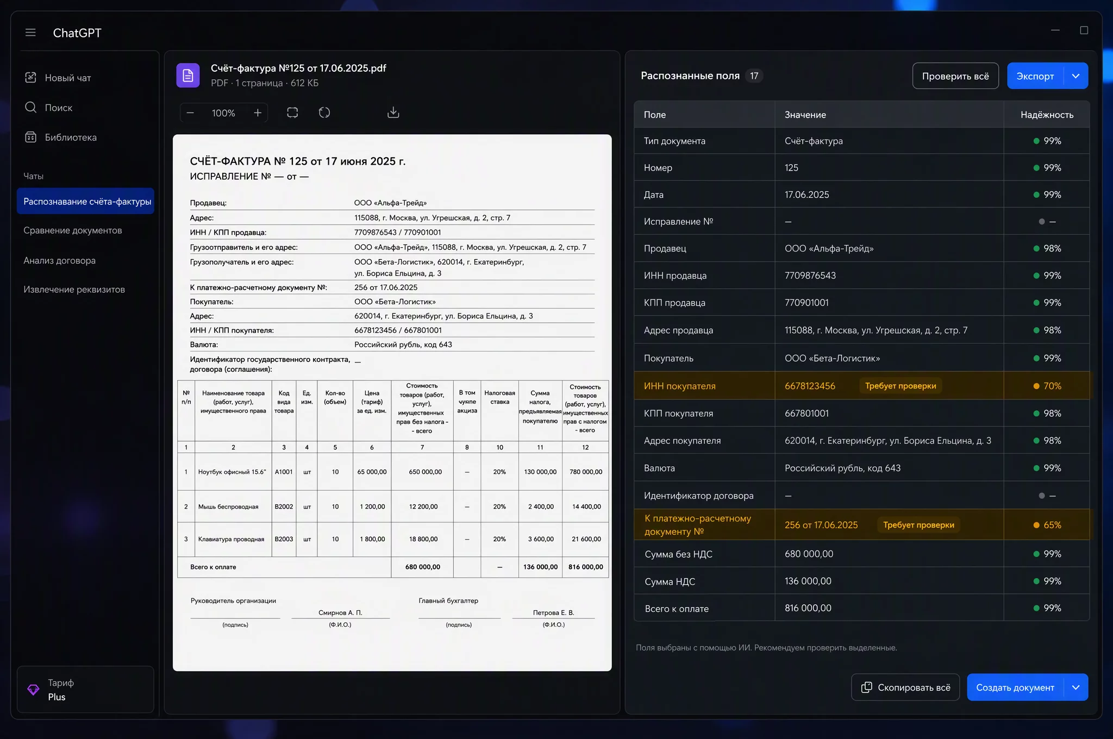Select the Дата value 17.06.2025
1113x739 pixels.
807,195
